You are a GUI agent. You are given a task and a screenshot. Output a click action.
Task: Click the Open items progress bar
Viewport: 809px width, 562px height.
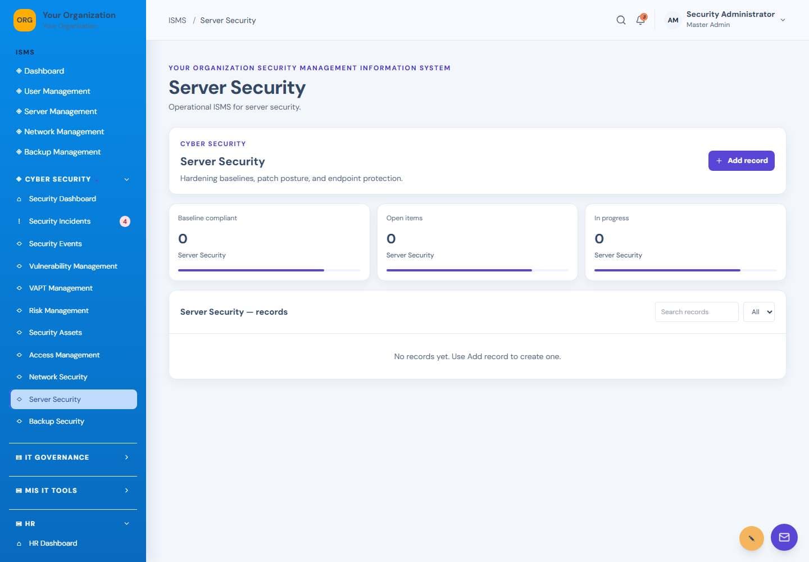(x=478, y=270)
